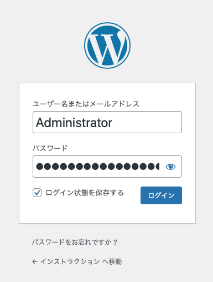Uncheck the ログイン状態を保存する checkbox

37,193
